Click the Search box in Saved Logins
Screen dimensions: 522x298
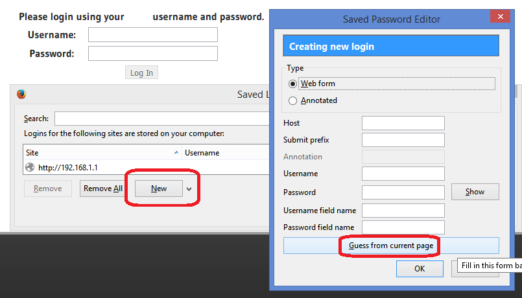point(162,119)
